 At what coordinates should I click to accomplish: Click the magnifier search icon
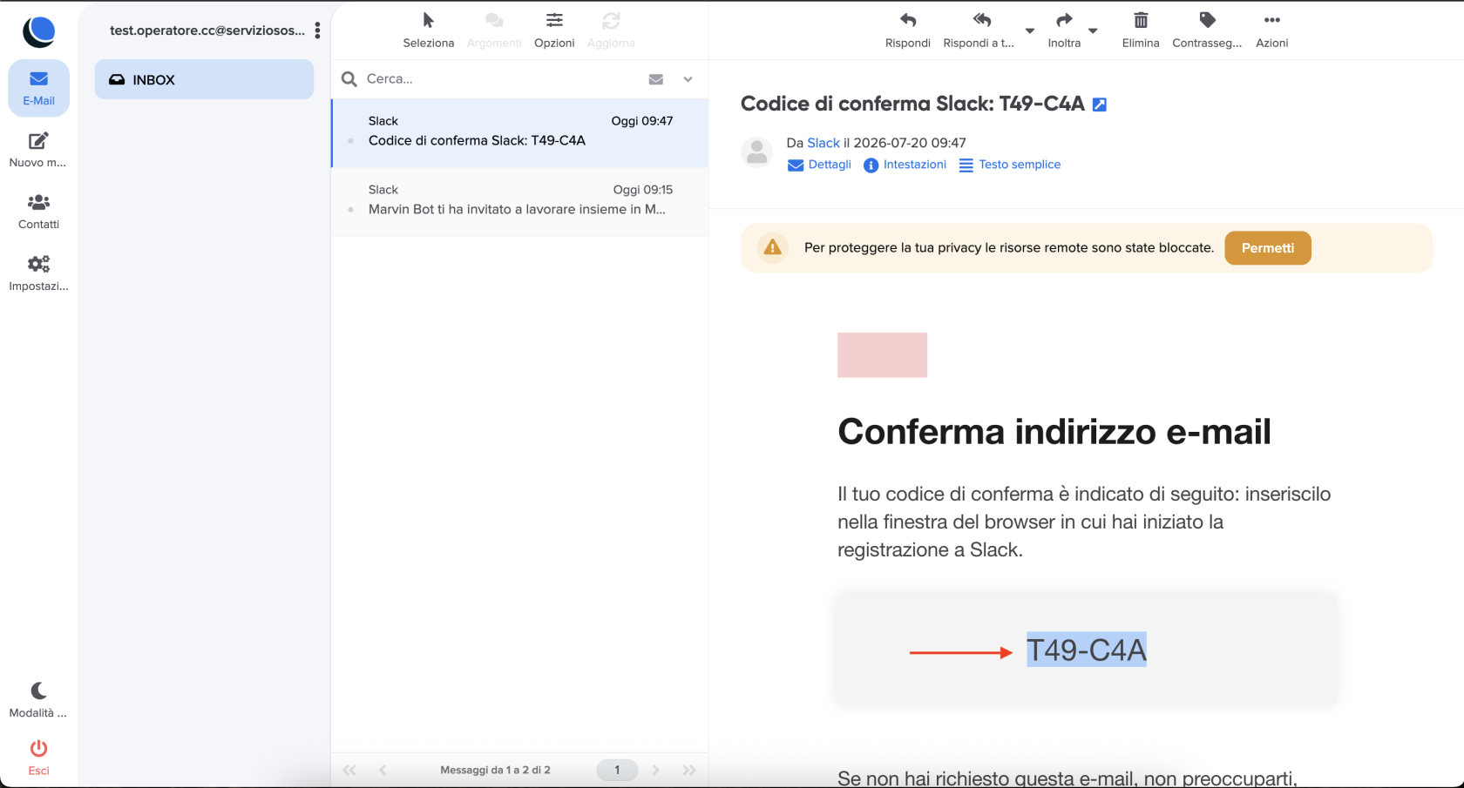pyautogui.click(x=349, y=79)
